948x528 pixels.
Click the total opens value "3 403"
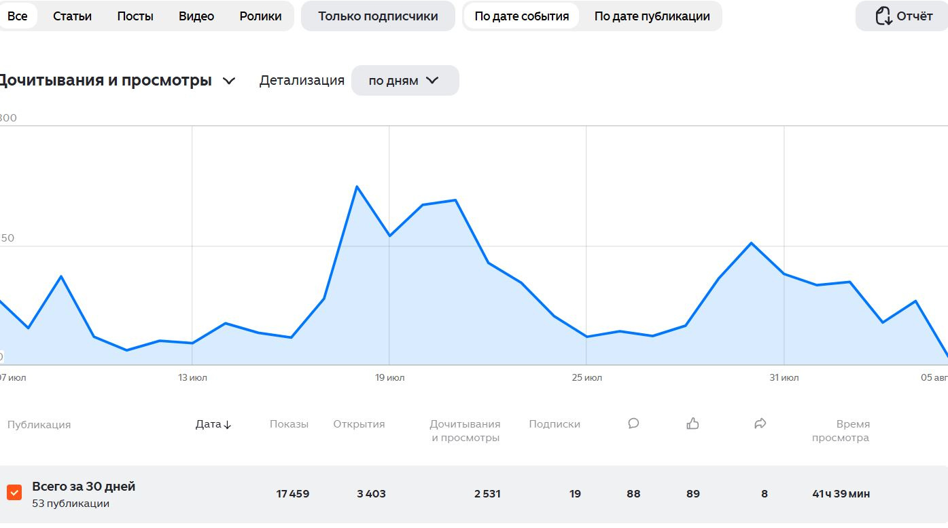371,494
